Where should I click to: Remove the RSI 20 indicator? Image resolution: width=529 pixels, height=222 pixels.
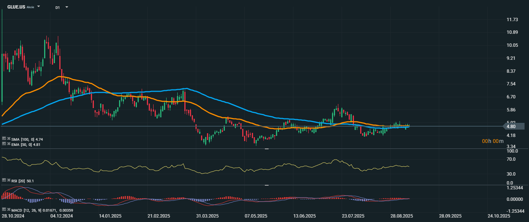[x=9, y=180]
